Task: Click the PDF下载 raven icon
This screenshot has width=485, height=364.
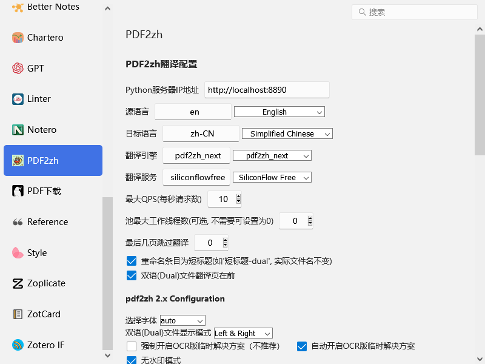Action: (18, 191)
